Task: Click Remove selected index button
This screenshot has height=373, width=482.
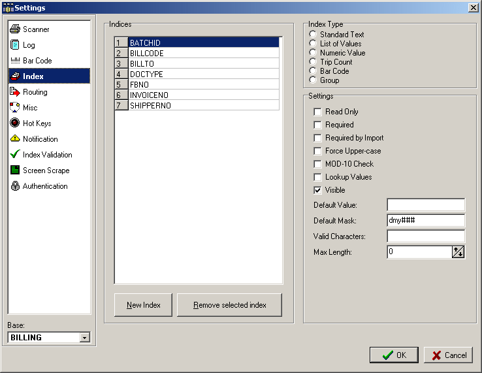Action: pos(230,304)
